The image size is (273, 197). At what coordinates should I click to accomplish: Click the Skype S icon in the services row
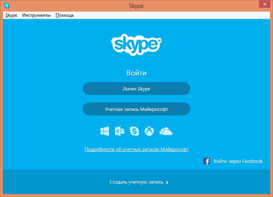(134, 131)
